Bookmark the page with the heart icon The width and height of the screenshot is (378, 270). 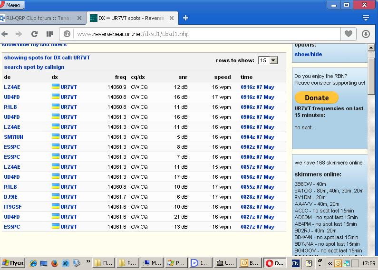point(349,34)
